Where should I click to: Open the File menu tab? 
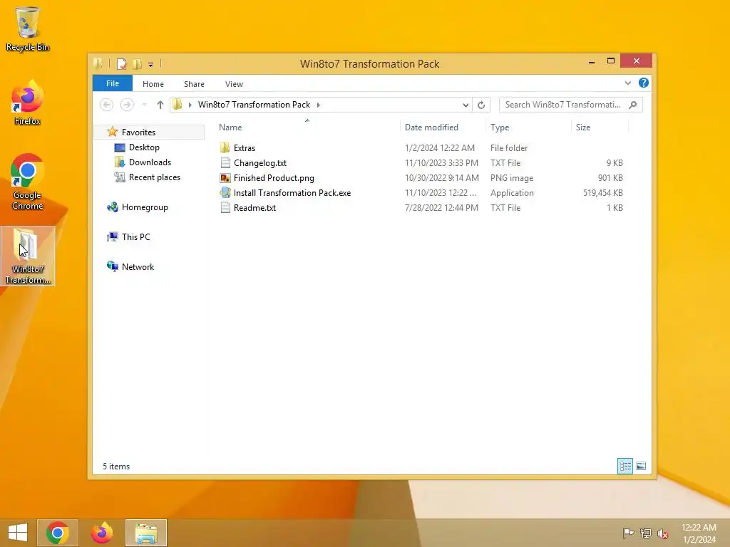tap(113, 84)
